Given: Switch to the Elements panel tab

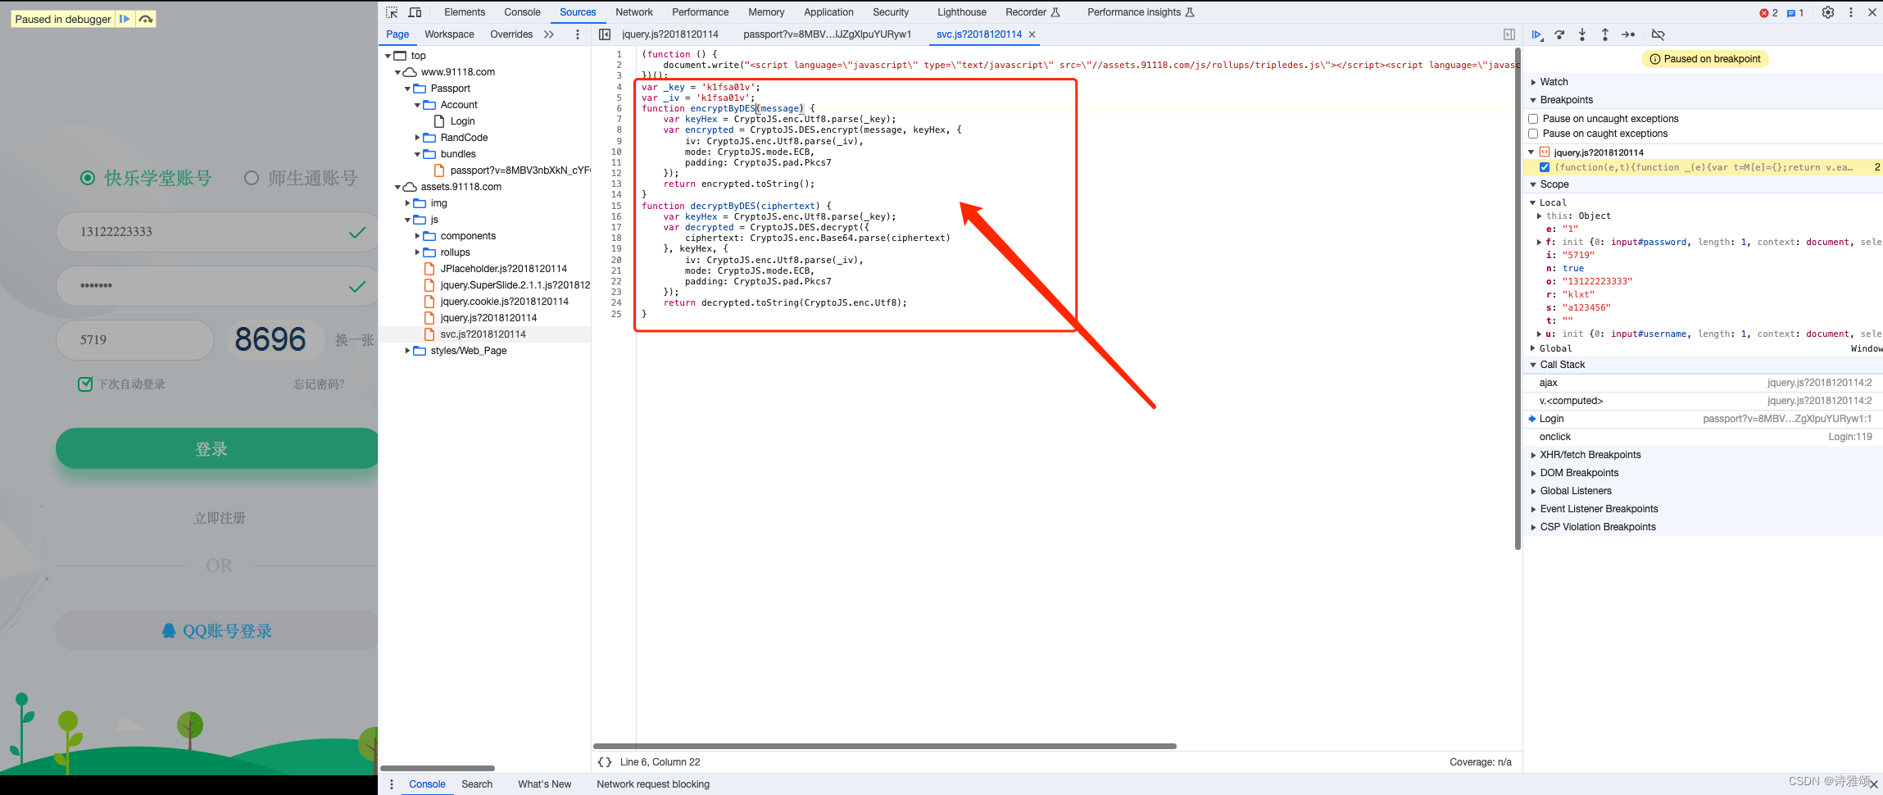Looking at the screenshot, I should click(x=465, y=12).
